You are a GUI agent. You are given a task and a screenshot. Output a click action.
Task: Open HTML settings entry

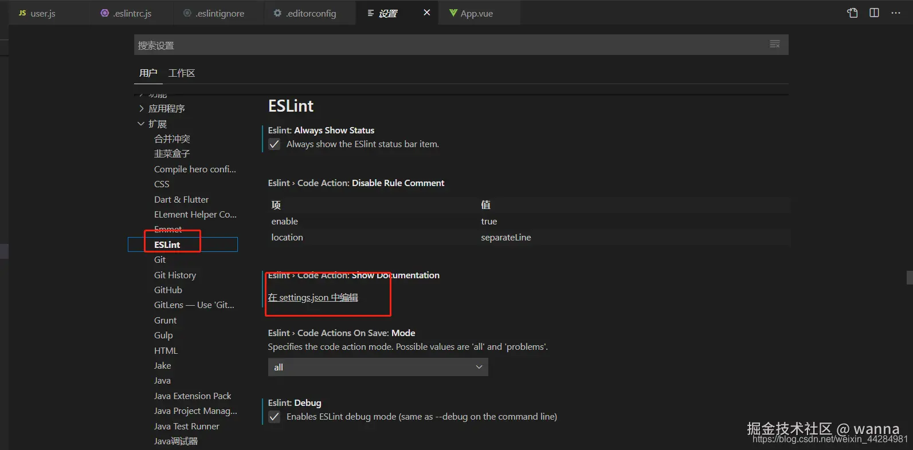[166, 351]
